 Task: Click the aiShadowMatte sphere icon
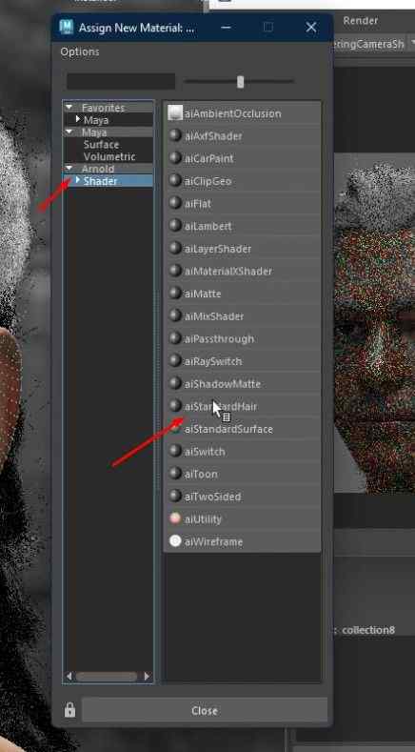coord(175,383)
